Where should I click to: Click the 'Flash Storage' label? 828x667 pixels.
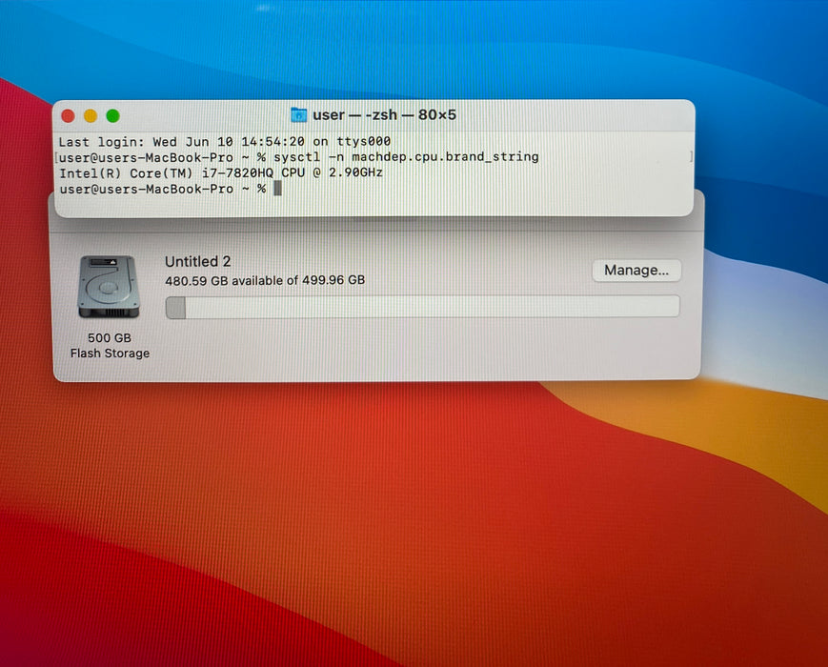point(110,354)
